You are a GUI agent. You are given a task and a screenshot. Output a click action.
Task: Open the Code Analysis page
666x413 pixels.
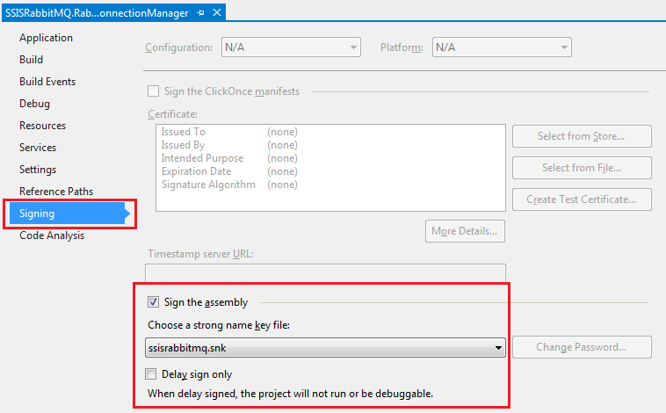[x=52, y=235]
